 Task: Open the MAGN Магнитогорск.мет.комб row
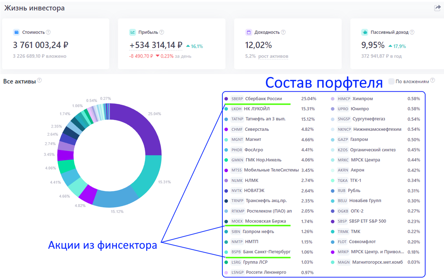pyautogui.click(x=375, y=262)
